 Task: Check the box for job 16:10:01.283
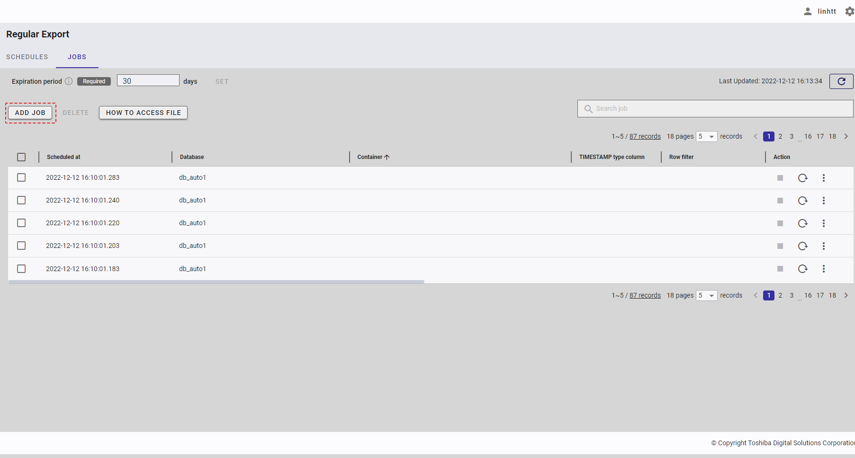coord(21,177)
